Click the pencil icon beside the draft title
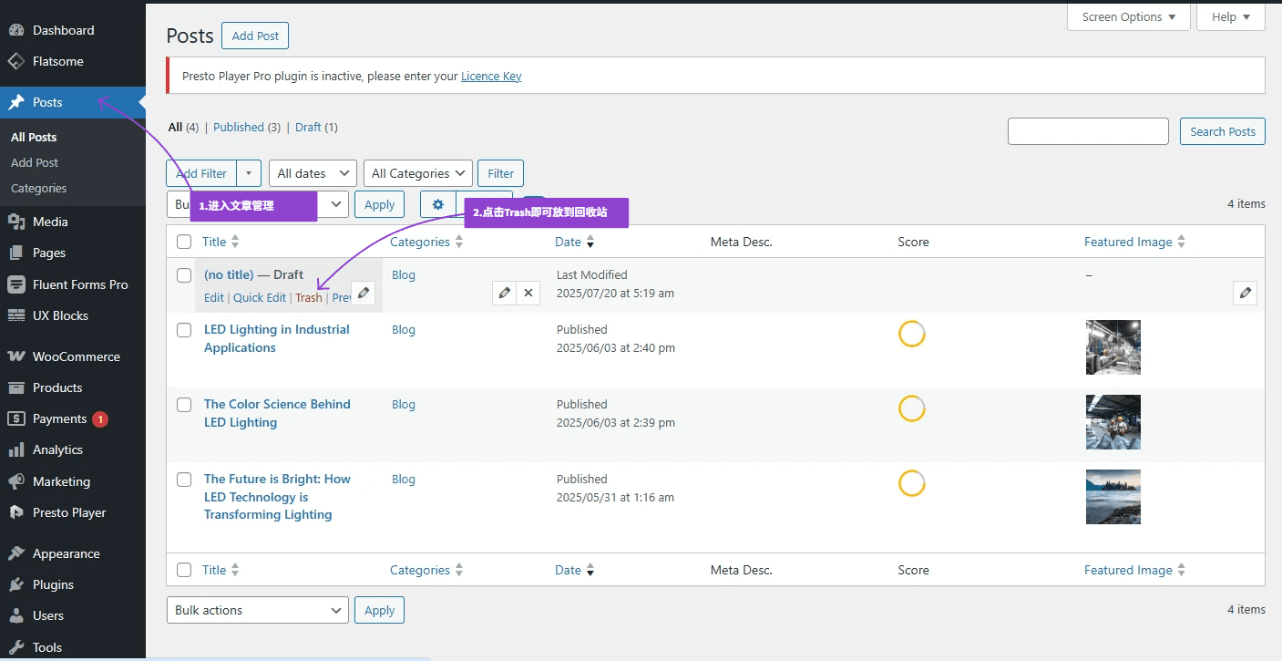The image size is (1282, 661). tap(363, 293)
